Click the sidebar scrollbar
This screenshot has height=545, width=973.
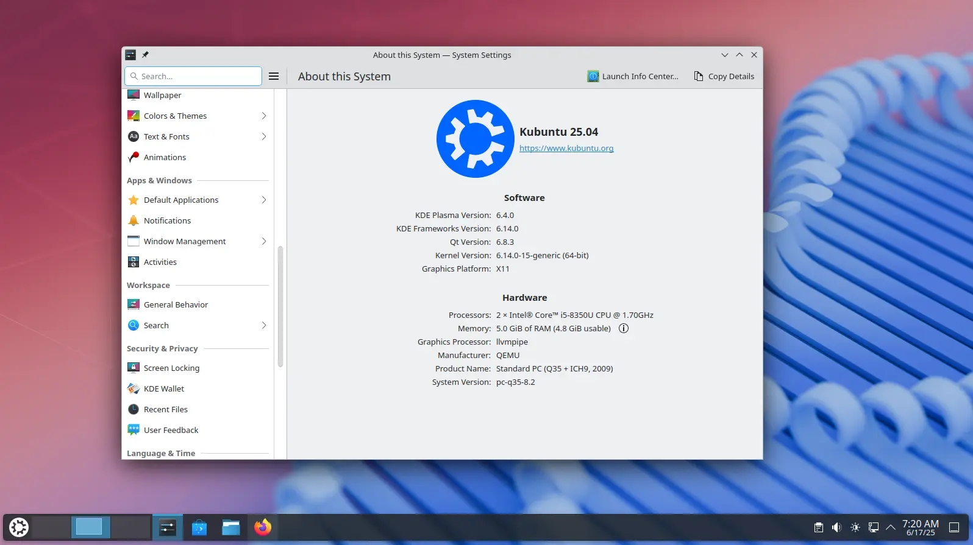point(280,306)
